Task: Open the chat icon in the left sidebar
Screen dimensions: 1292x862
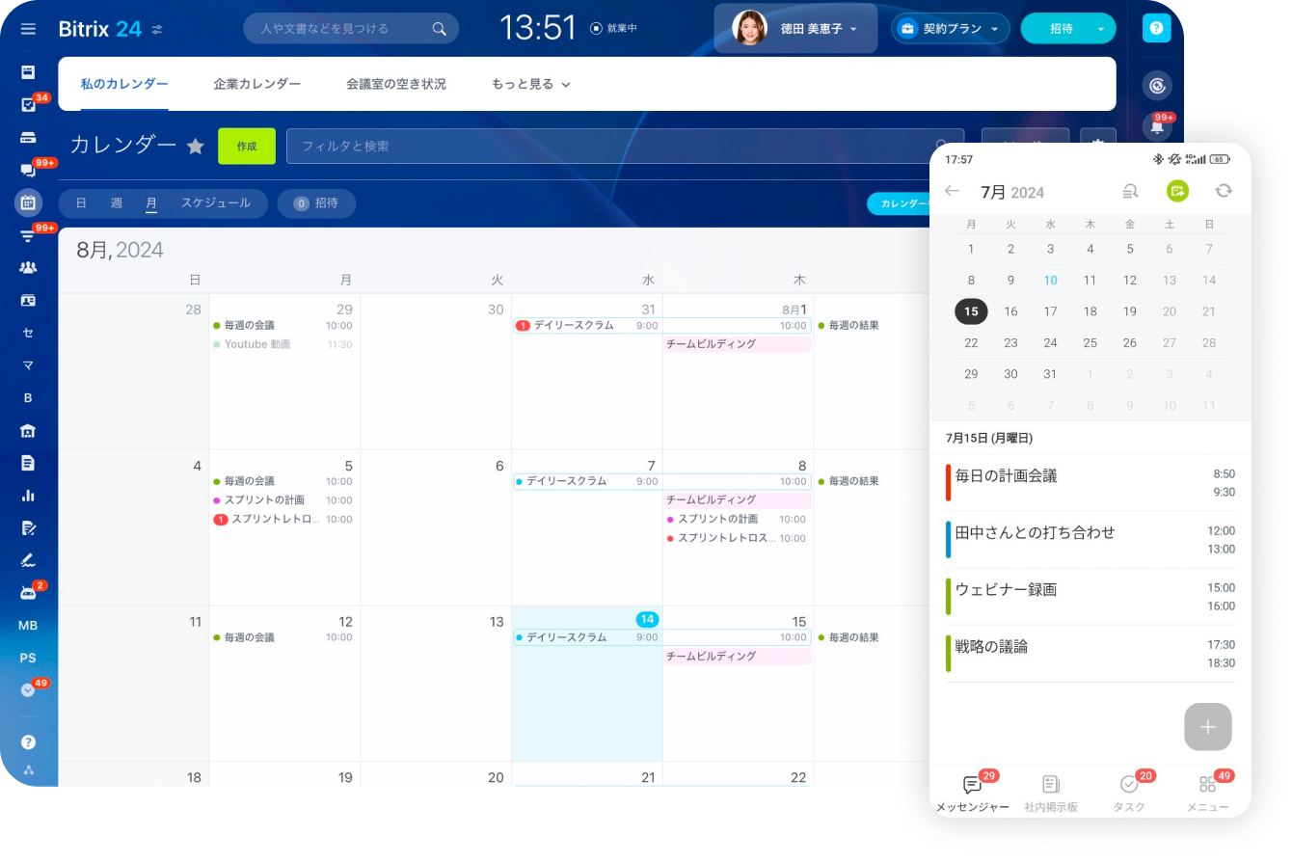Action: pyautogui.click(x=28, y=171)
